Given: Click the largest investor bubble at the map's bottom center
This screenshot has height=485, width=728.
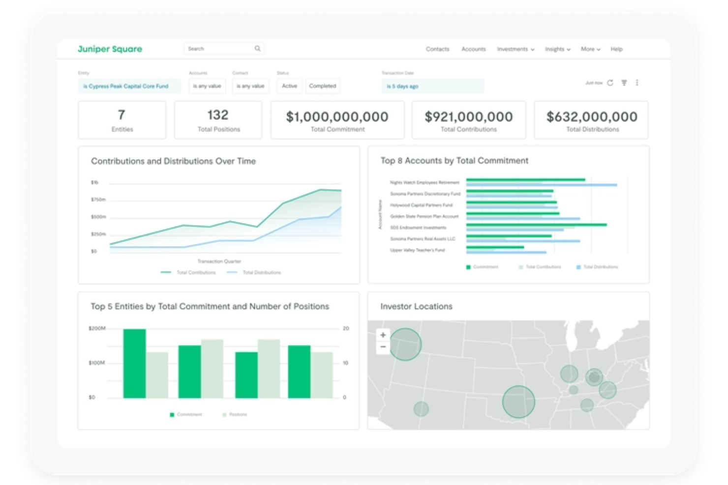Looking at the screenshot, I should tap(518, 402).
